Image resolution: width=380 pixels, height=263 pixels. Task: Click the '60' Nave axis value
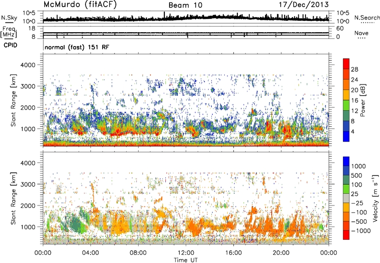pos(340,28)
